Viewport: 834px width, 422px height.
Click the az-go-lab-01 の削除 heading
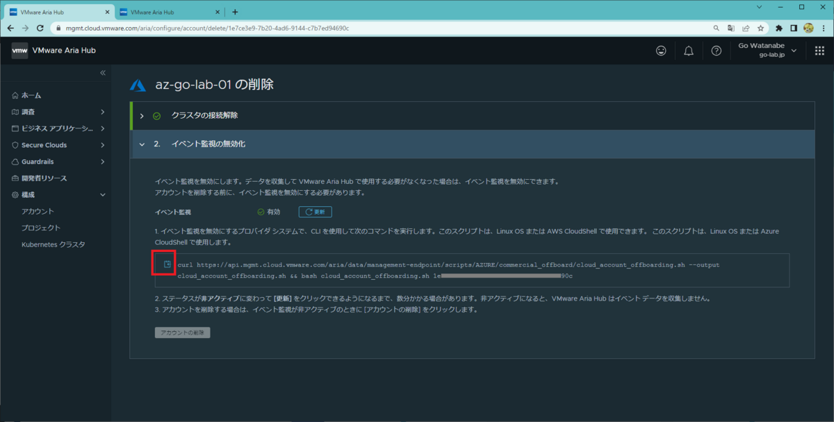coord(214,85)
